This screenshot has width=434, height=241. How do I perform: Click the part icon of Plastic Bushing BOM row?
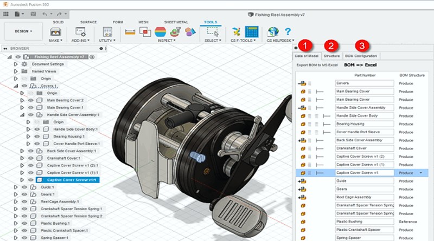303,222
